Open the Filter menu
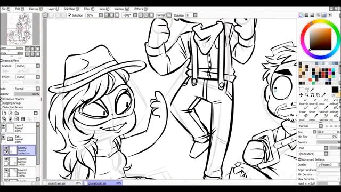 89,9
